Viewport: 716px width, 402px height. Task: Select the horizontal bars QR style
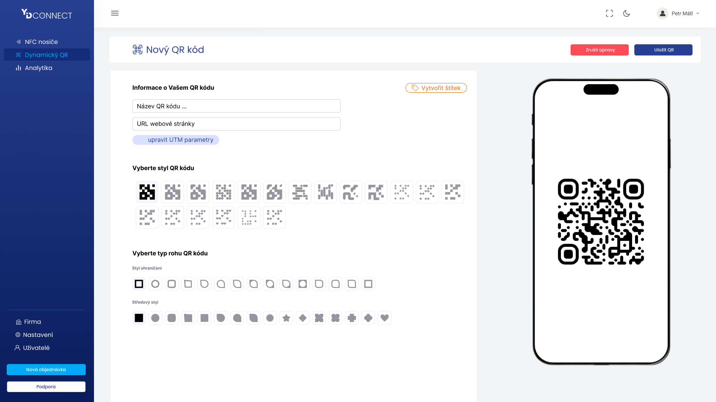[300, 192]
